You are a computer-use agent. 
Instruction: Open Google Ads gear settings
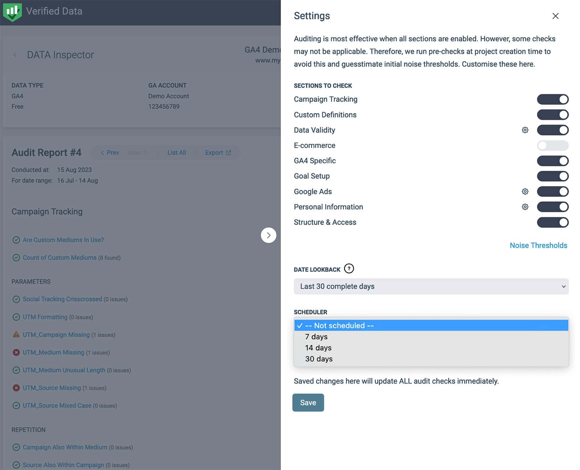(x=525, y=191)
